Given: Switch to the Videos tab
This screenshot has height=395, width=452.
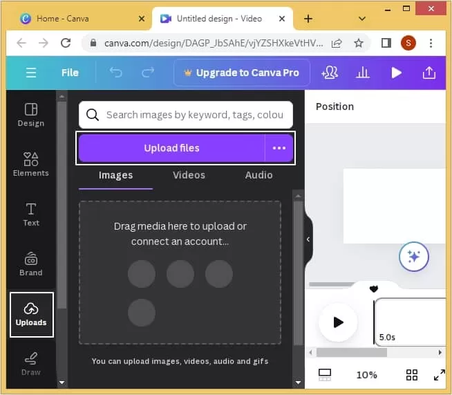Looking at the screenshot, I should coord(189,175).
